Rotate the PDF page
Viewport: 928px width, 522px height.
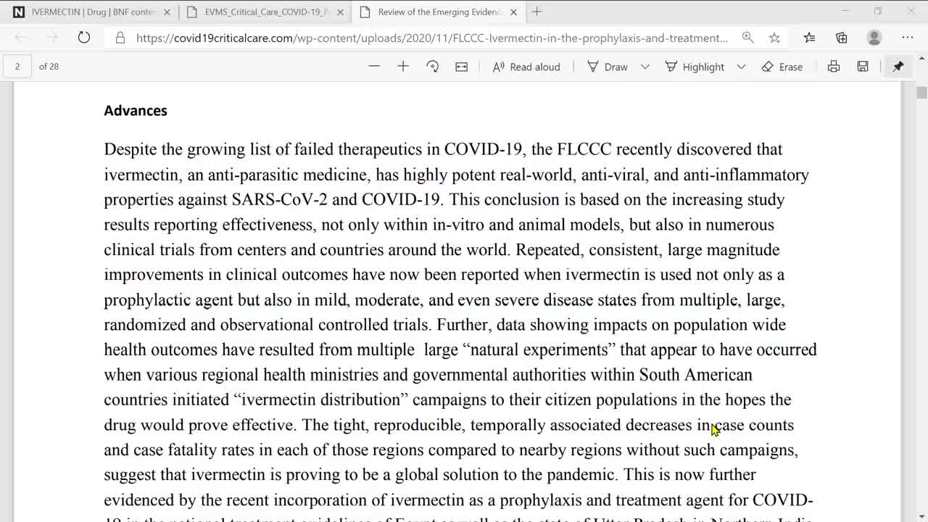click(x=432, y=66)
